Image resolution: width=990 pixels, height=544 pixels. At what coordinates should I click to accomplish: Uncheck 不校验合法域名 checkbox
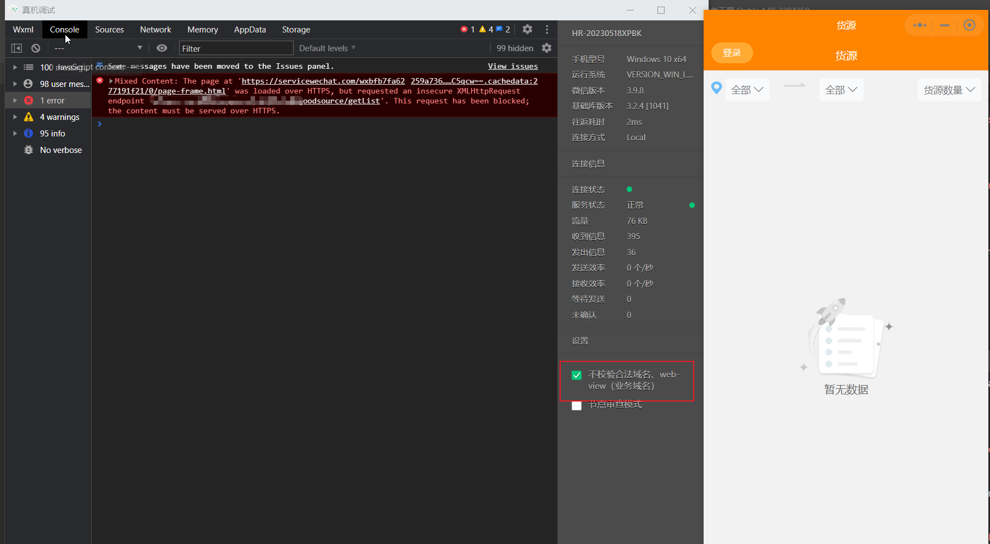pos(577,375)
